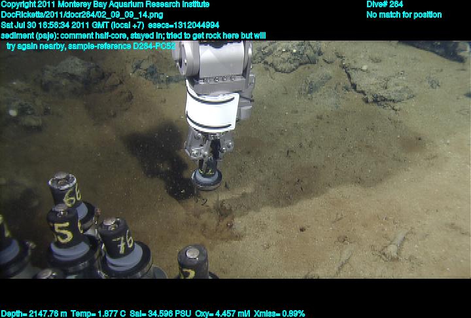Click the sediment comment text
Viewport: 471px width, 318px height.
click(x=133, y=35)
